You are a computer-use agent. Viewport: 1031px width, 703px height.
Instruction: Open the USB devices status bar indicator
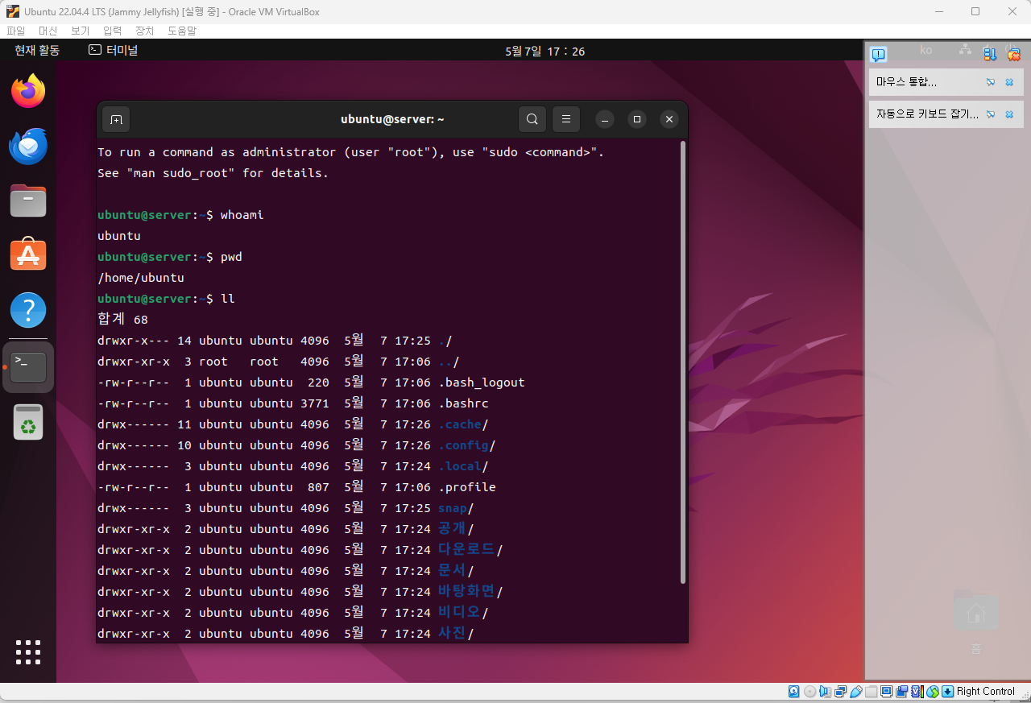[x=856, y=691]
